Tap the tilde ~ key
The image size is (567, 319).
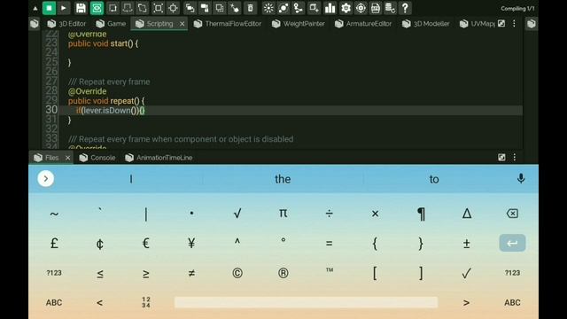click(54, 214)
